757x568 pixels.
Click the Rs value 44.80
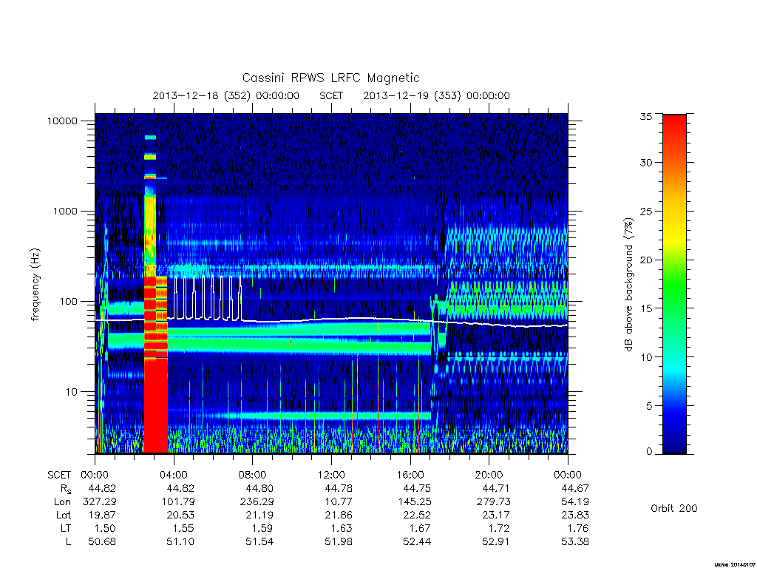259,488
